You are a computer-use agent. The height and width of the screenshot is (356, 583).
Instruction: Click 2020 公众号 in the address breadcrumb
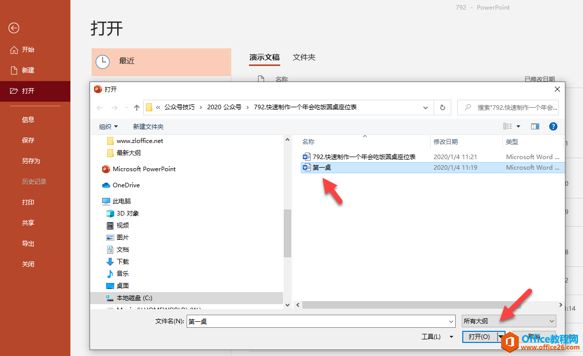click(224, 107)
